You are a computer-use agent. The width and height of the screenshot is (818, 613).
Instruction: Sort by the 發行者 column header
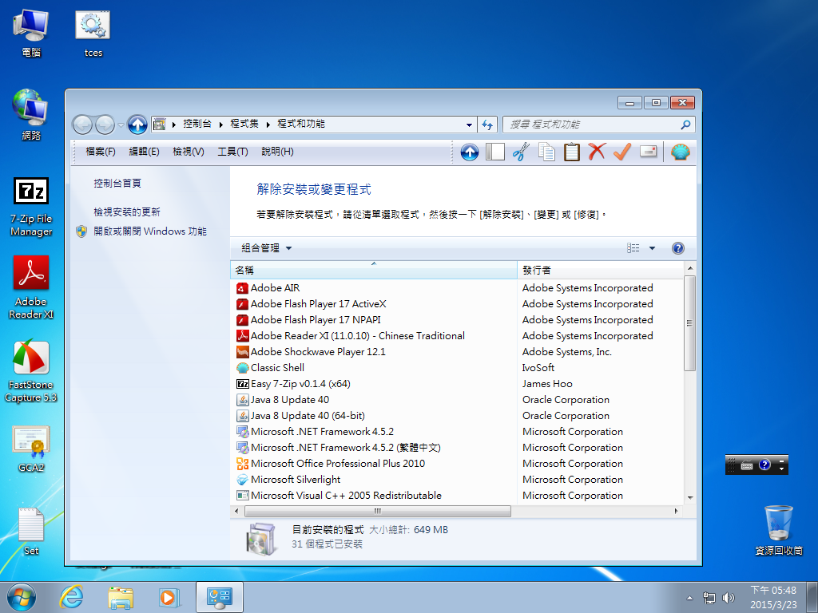[600, 270]
